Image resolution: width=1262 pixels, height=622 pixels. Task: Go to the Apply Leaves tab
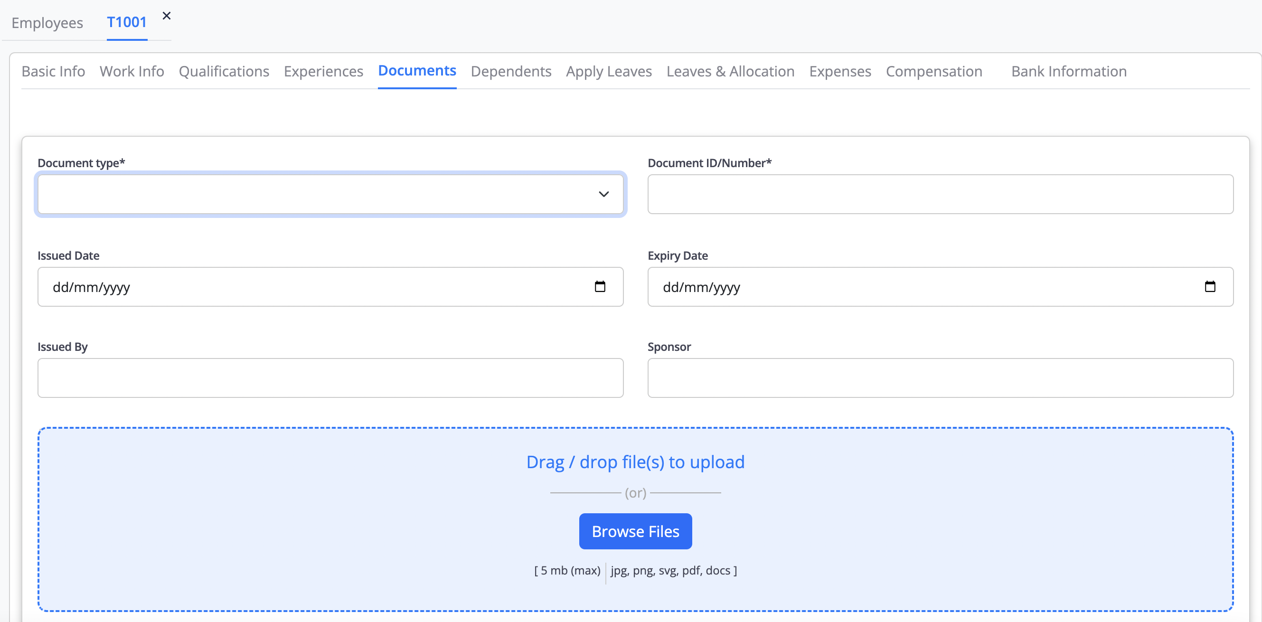609,72
